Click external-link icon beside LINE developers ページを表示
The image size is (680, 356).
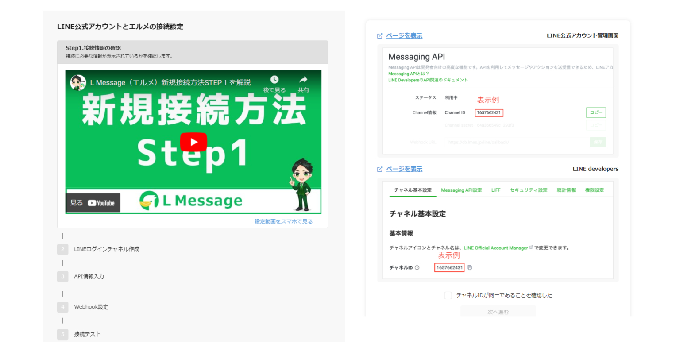pos(379,169)
